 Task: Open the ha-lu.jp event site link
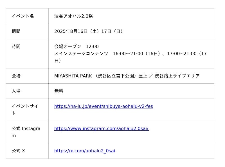click(103, 106)
